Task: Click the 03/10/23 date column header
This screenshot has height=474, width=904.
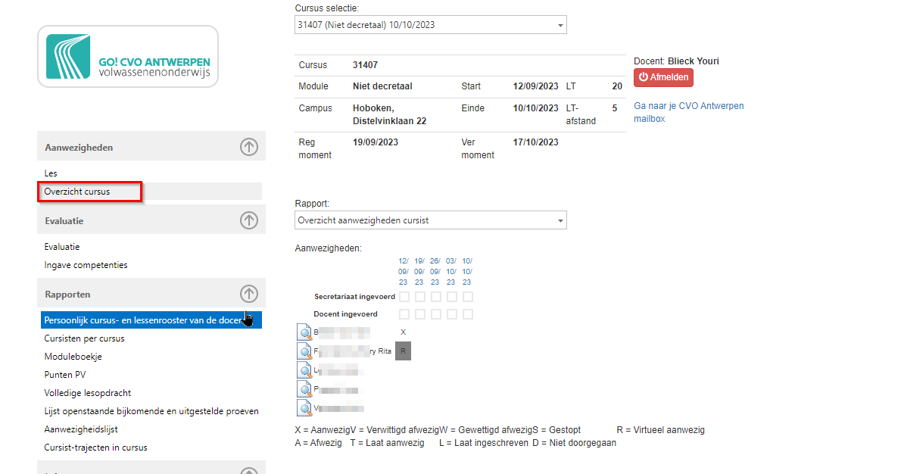Action: coord(450,272)
